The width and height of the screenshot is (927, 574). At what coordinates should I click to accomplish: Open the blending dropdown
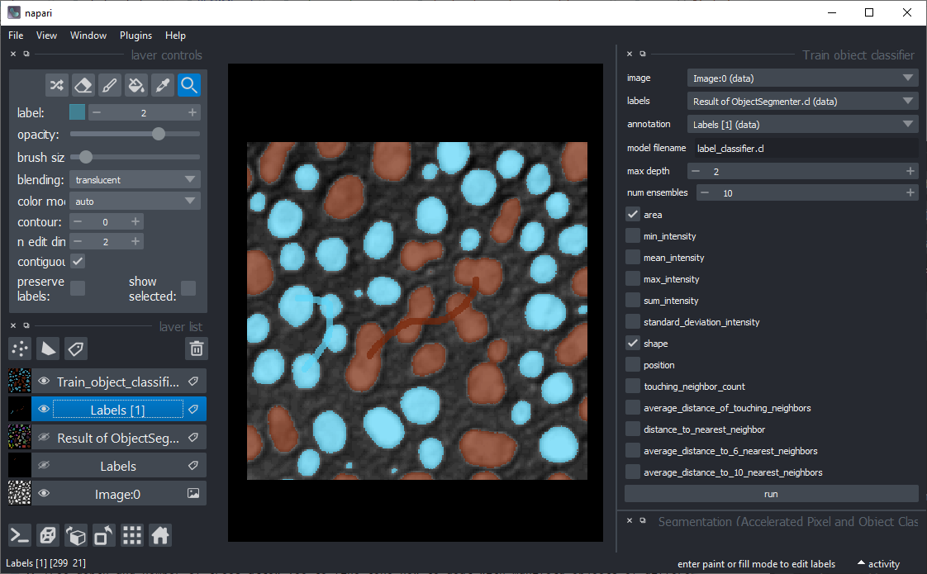click(135, 179)
